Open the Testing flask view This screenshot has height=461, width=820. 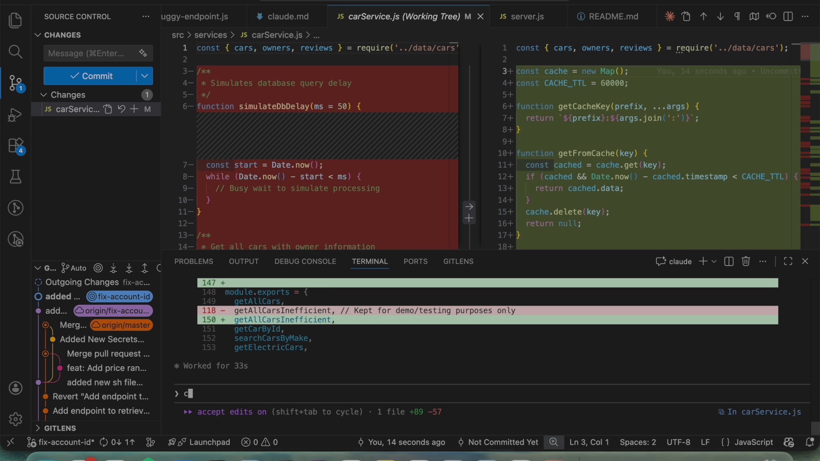[x=15, y=177]
